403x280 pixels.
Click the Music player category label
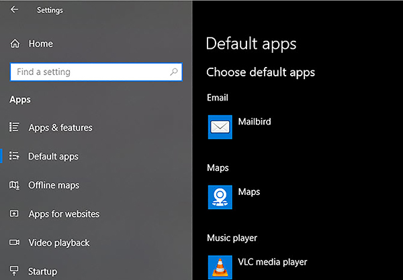point(232,238)
